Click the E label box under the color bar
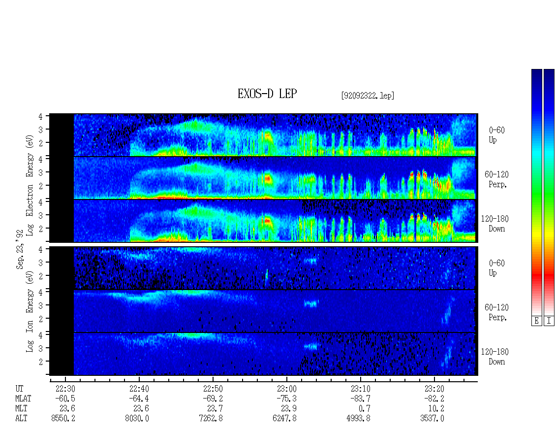Image resolution: width=556 pixels, height=431 pixels. click(x=536, y=321)
